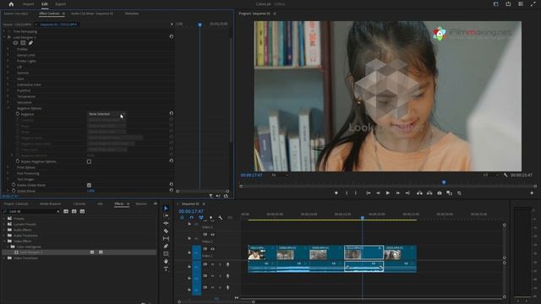Create ellipse mask under Look Designer effect
Screen dimensions: 541x304
click(15, 43)
